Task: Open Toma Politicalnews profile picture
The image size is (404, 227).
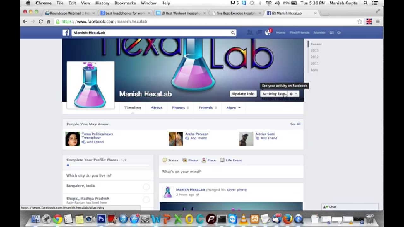Action: pyautogui.click(x=73, y=139)
